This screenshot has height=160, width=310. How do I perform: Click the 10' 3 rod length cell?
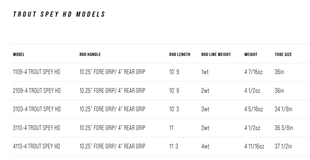[x=174, y=109]
